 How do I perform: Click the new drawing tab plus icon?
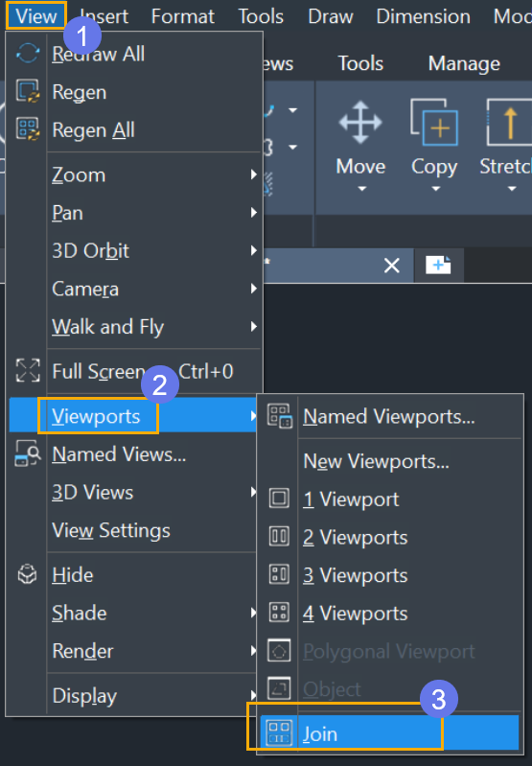point(438,266)
